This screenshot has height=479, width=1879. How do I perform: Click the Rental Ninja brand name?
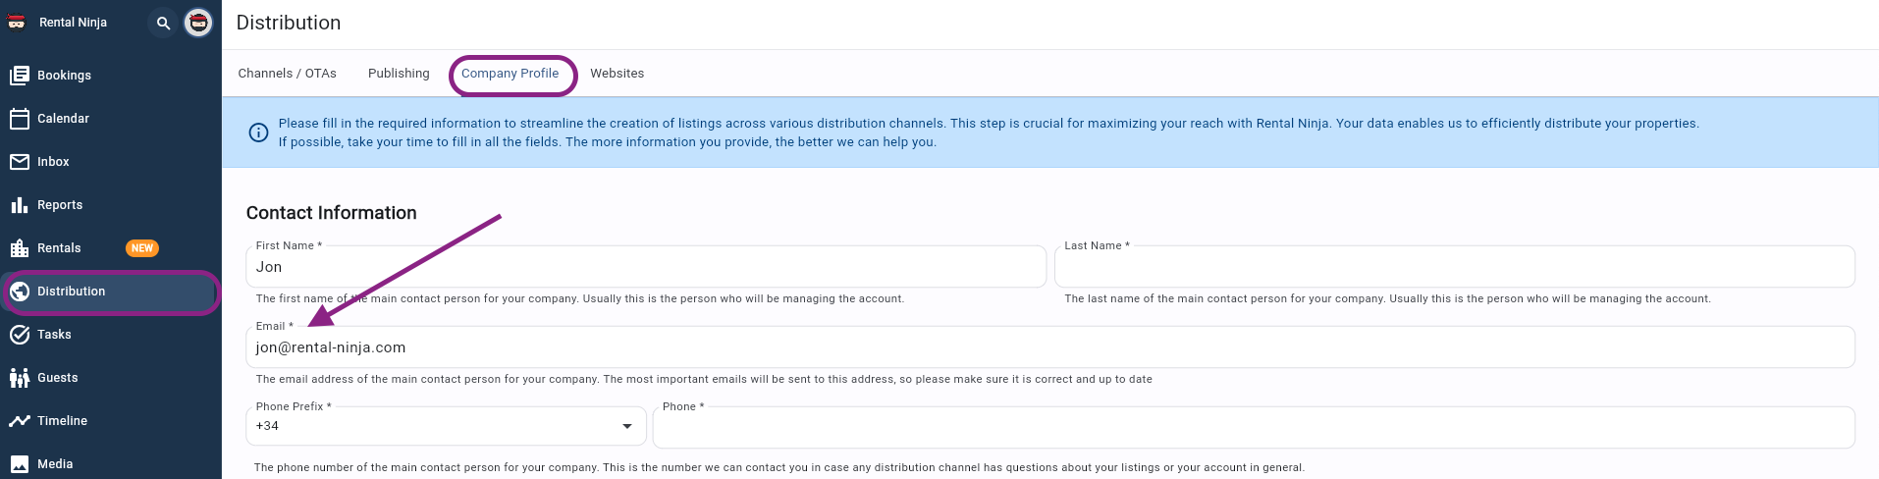[x=73, y=23]
